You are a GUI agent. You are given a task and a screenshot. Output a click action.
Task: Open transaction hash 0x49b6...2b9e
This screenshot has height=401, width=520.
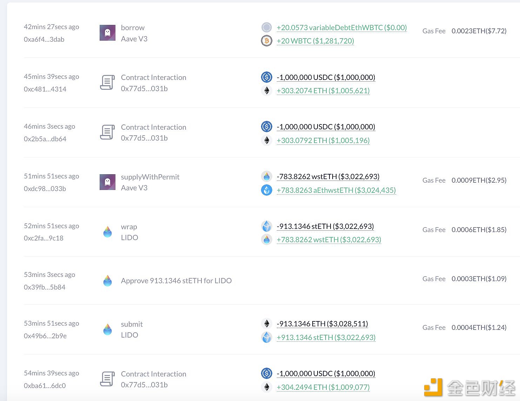pos(45,336)
